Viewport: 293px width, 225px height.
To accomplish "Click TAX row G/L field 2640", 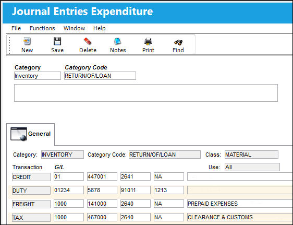I will tap(136, 217).
